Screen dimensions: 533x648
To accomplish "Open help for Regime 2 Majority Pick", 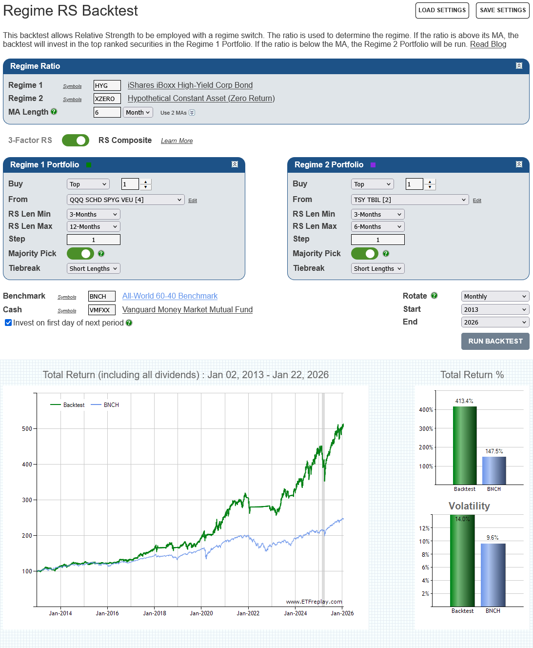I will (386, 254).
